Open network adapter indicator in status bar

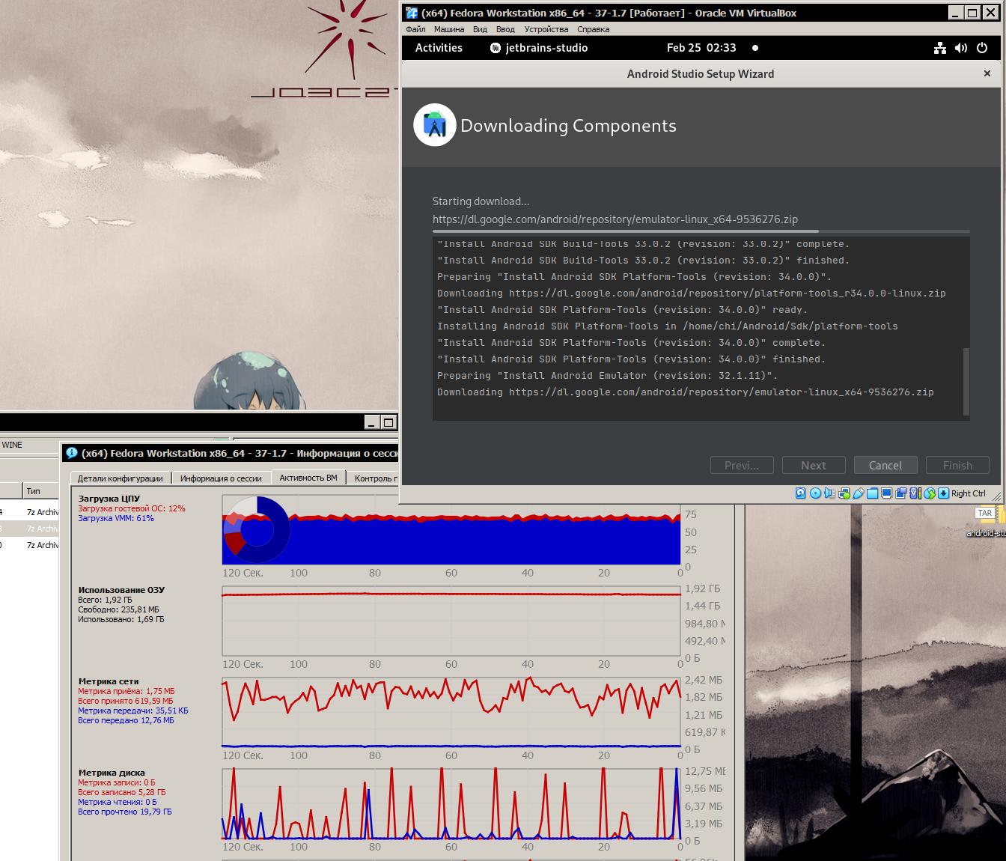pyautogui.click(x=844, y=493)
